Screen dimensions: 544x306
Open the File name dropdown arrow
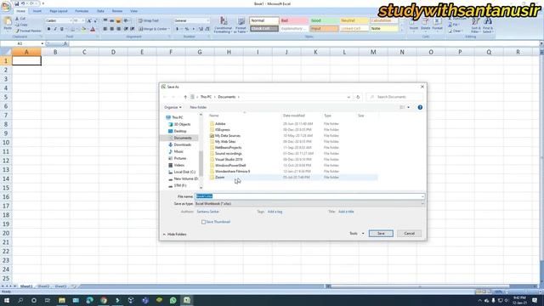(x=422, y=196)
